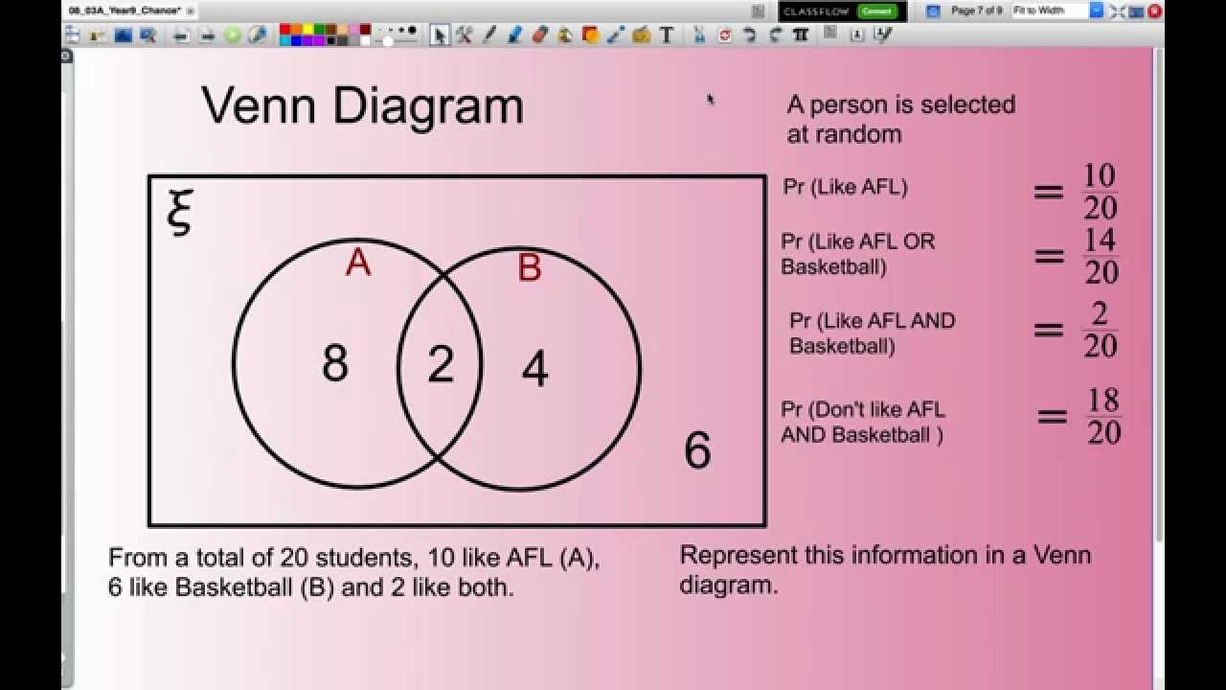Viewport: 1226px width, 690px height.
Task: Click the red letter B label
Action: coord(529,267)
